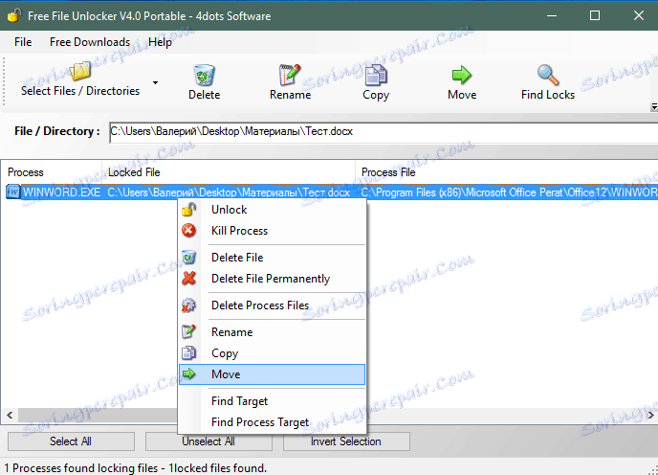
Task: Open the Free Downloads menu
Action: pyautogui.click(x=90, y=42)
